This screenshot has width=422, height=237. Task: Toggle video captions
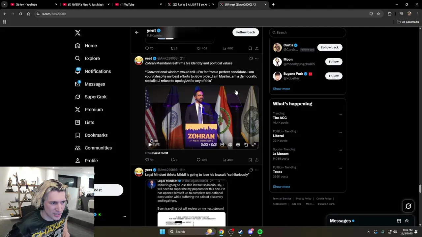pos(222,145)
